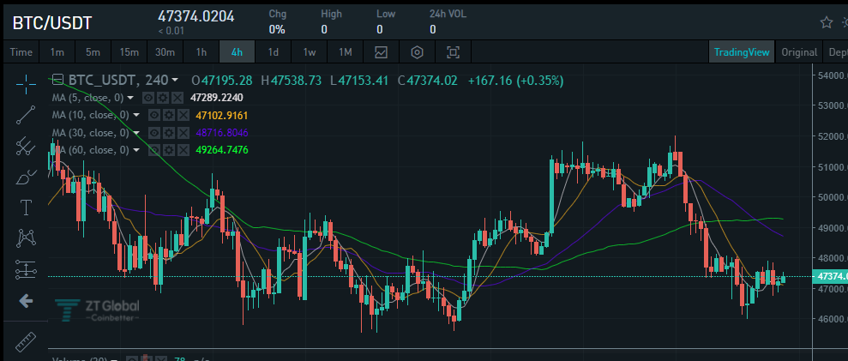This screenshot has width=848, height=361.
Task: Switch to the 1d timeframe tab
Action: pos(274,52)
